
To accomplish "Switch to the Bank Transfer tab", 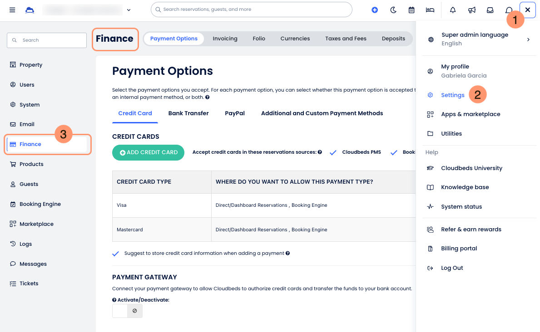I will (x=188, y=113).
